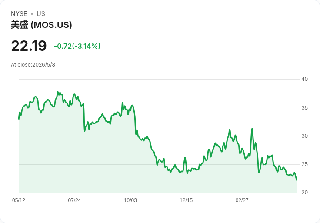320x223 pixels.
Task: Click the current price 22.19
Action: coord(29,46)
